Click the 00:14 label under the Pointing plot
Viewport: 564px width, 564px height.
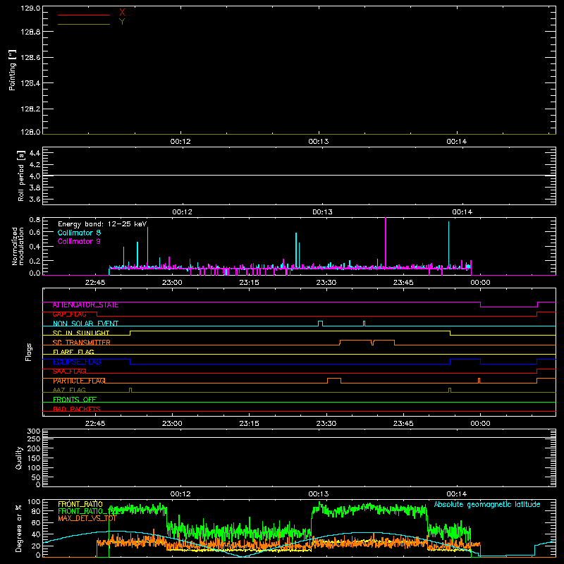coord(457,142)
